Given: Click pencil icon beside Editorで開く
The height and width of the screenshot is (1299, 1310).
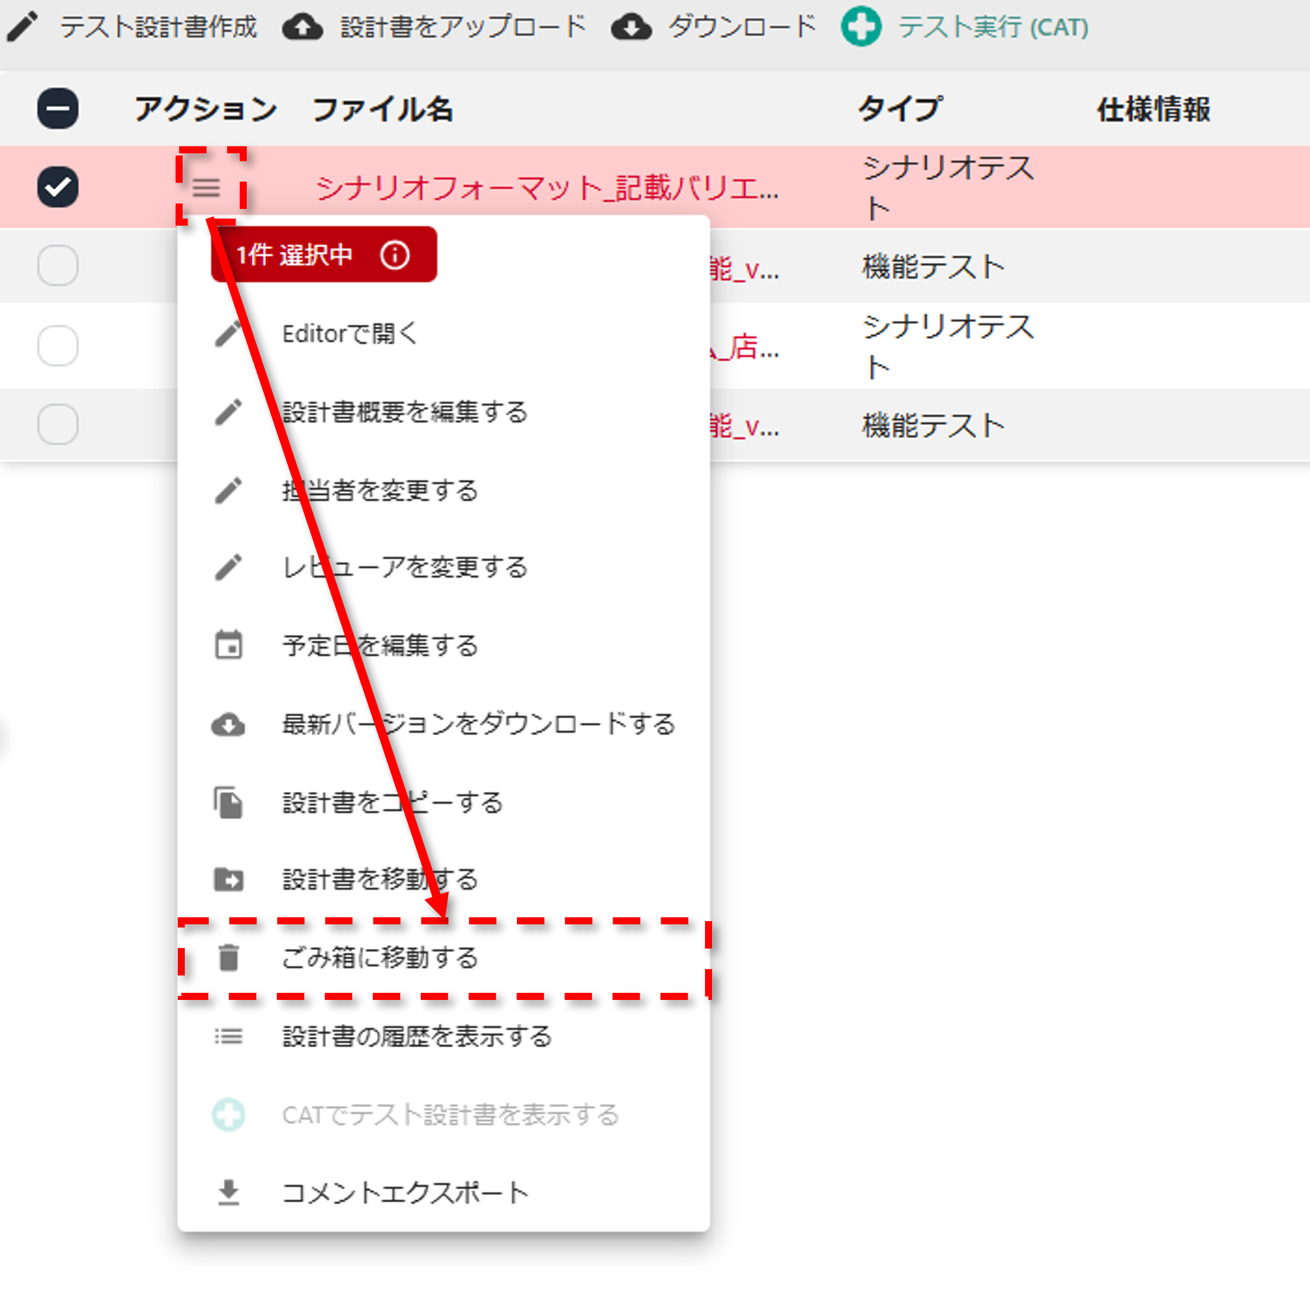Looking at the screenshot, I should [228, 334].
